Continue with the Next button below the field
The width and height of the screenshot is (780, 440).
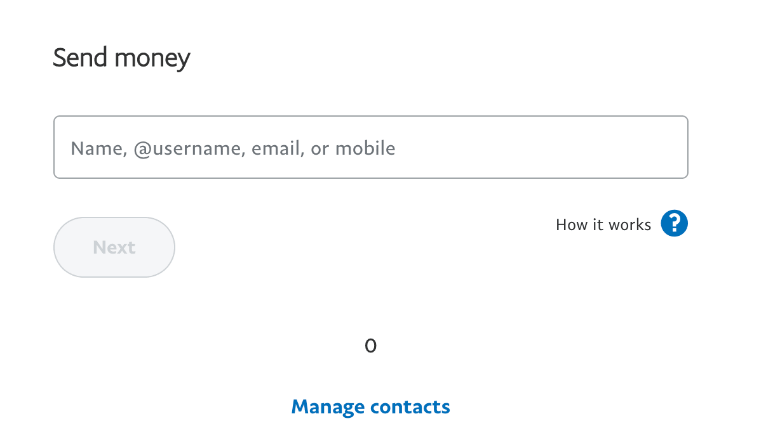tap(114, 247)
